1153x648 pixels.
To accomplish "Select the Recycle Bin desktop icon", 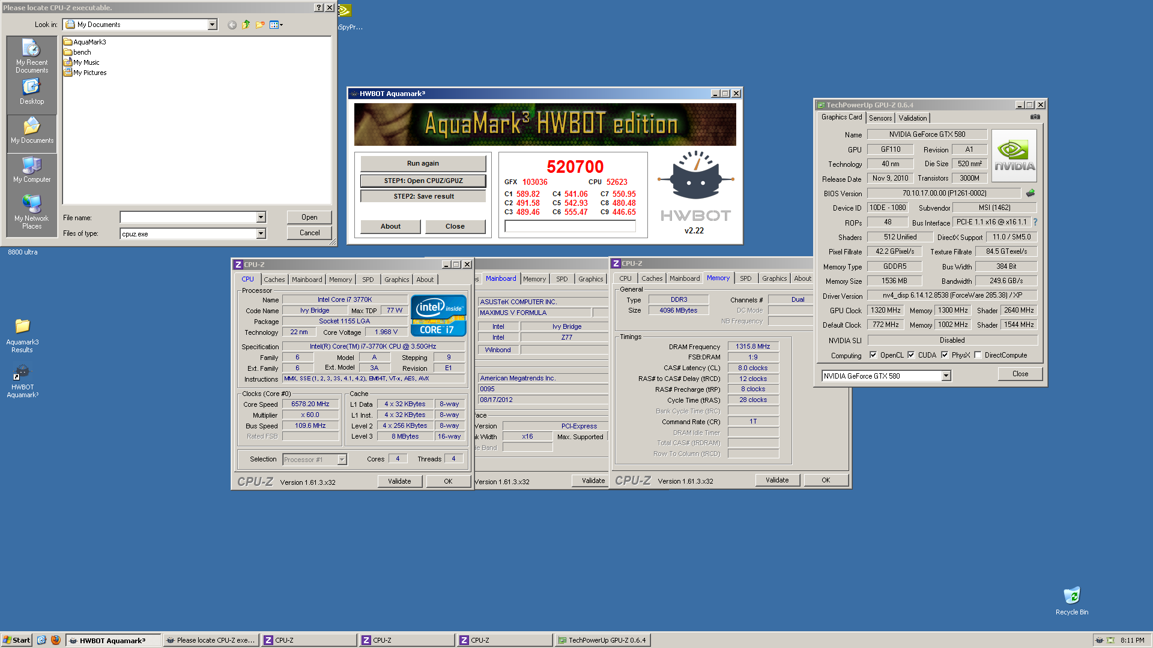I will point(1072,601).
